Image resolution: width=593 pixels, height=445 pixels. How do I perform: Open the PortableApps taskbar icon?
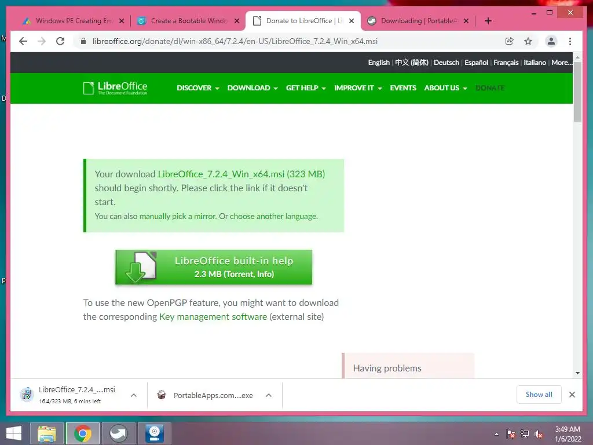(x=119, y=433)
